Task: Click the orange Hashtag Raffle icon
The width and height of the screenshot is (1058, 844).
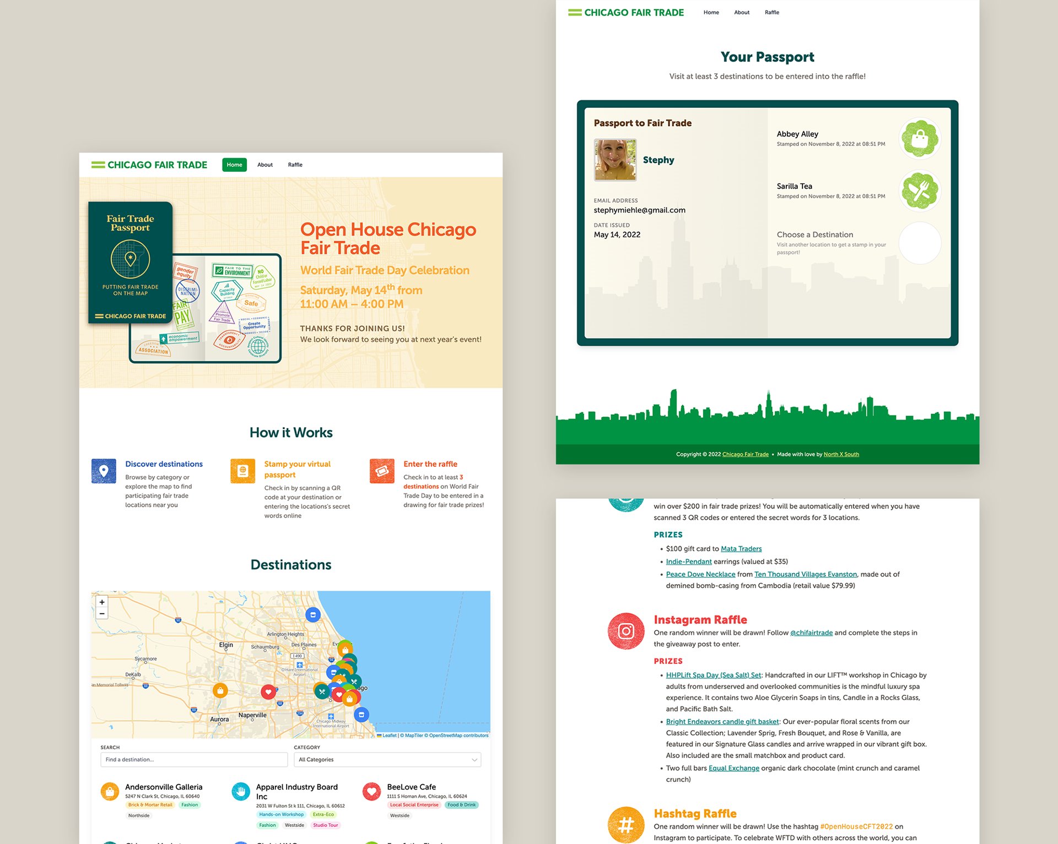Action: click(x=626, y=825)
